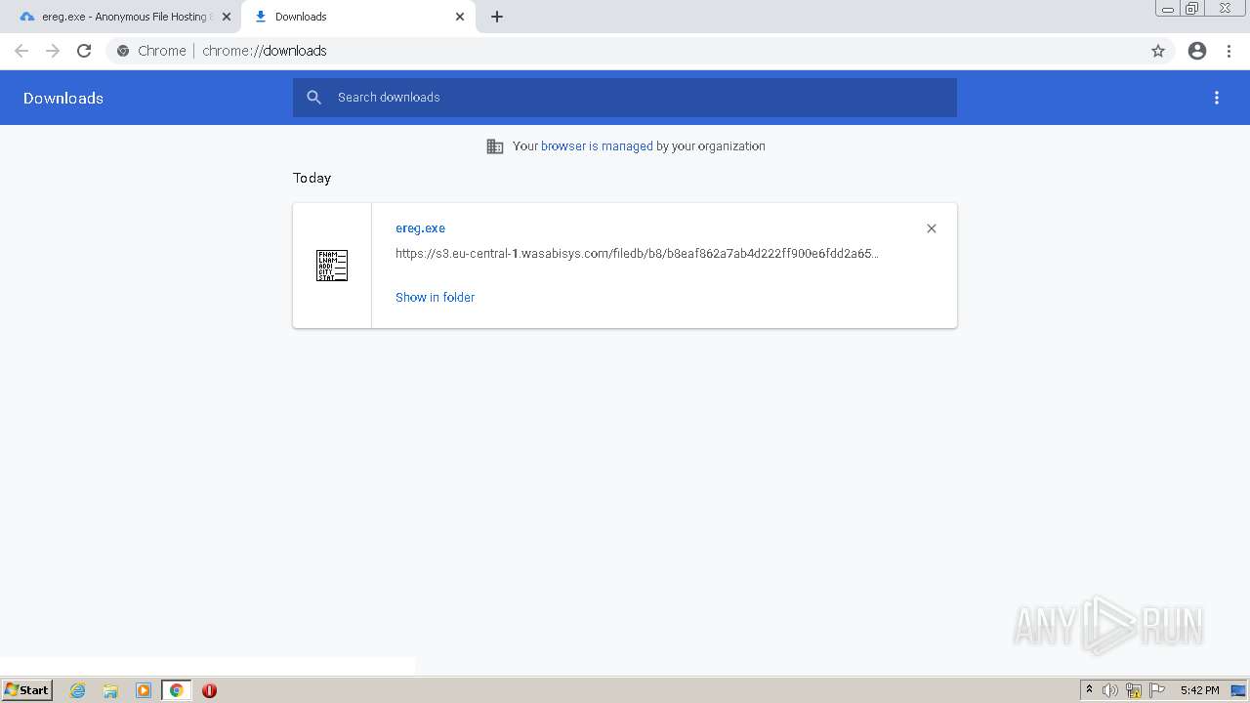Image resolution: width=1250 pixels, height=703 pixels.
Task: Open the Windows Start menu
Action: pos(26,690)
